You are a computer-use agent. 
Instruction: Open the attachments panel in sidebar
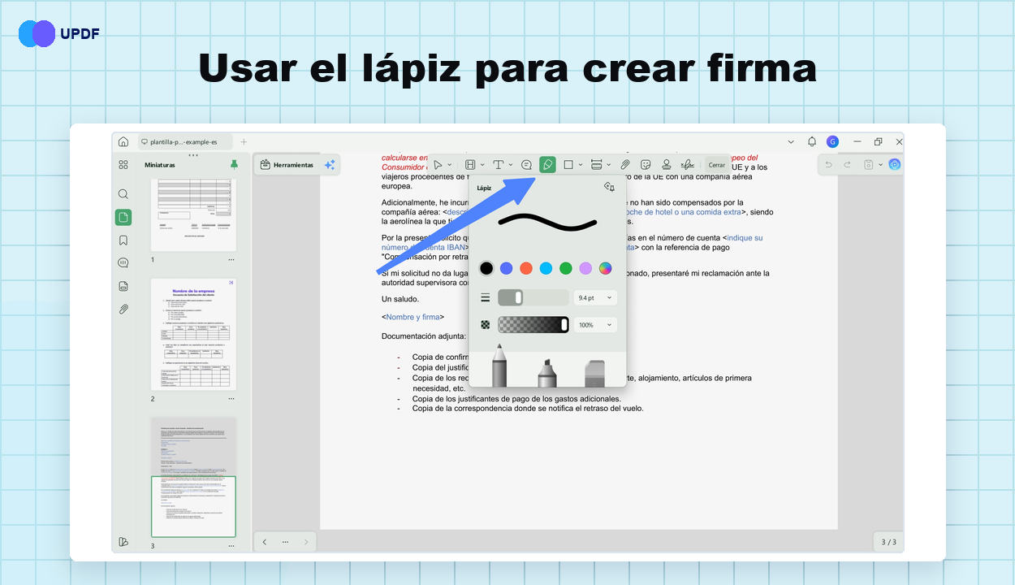coord(123,309)
